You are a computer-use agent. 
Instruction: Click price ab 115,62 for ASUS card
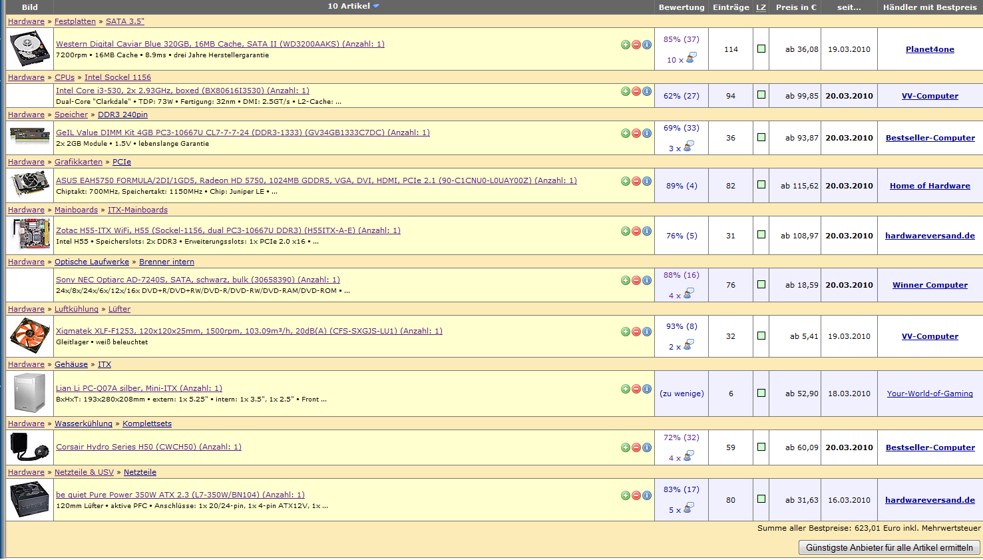tap(799, 186)
